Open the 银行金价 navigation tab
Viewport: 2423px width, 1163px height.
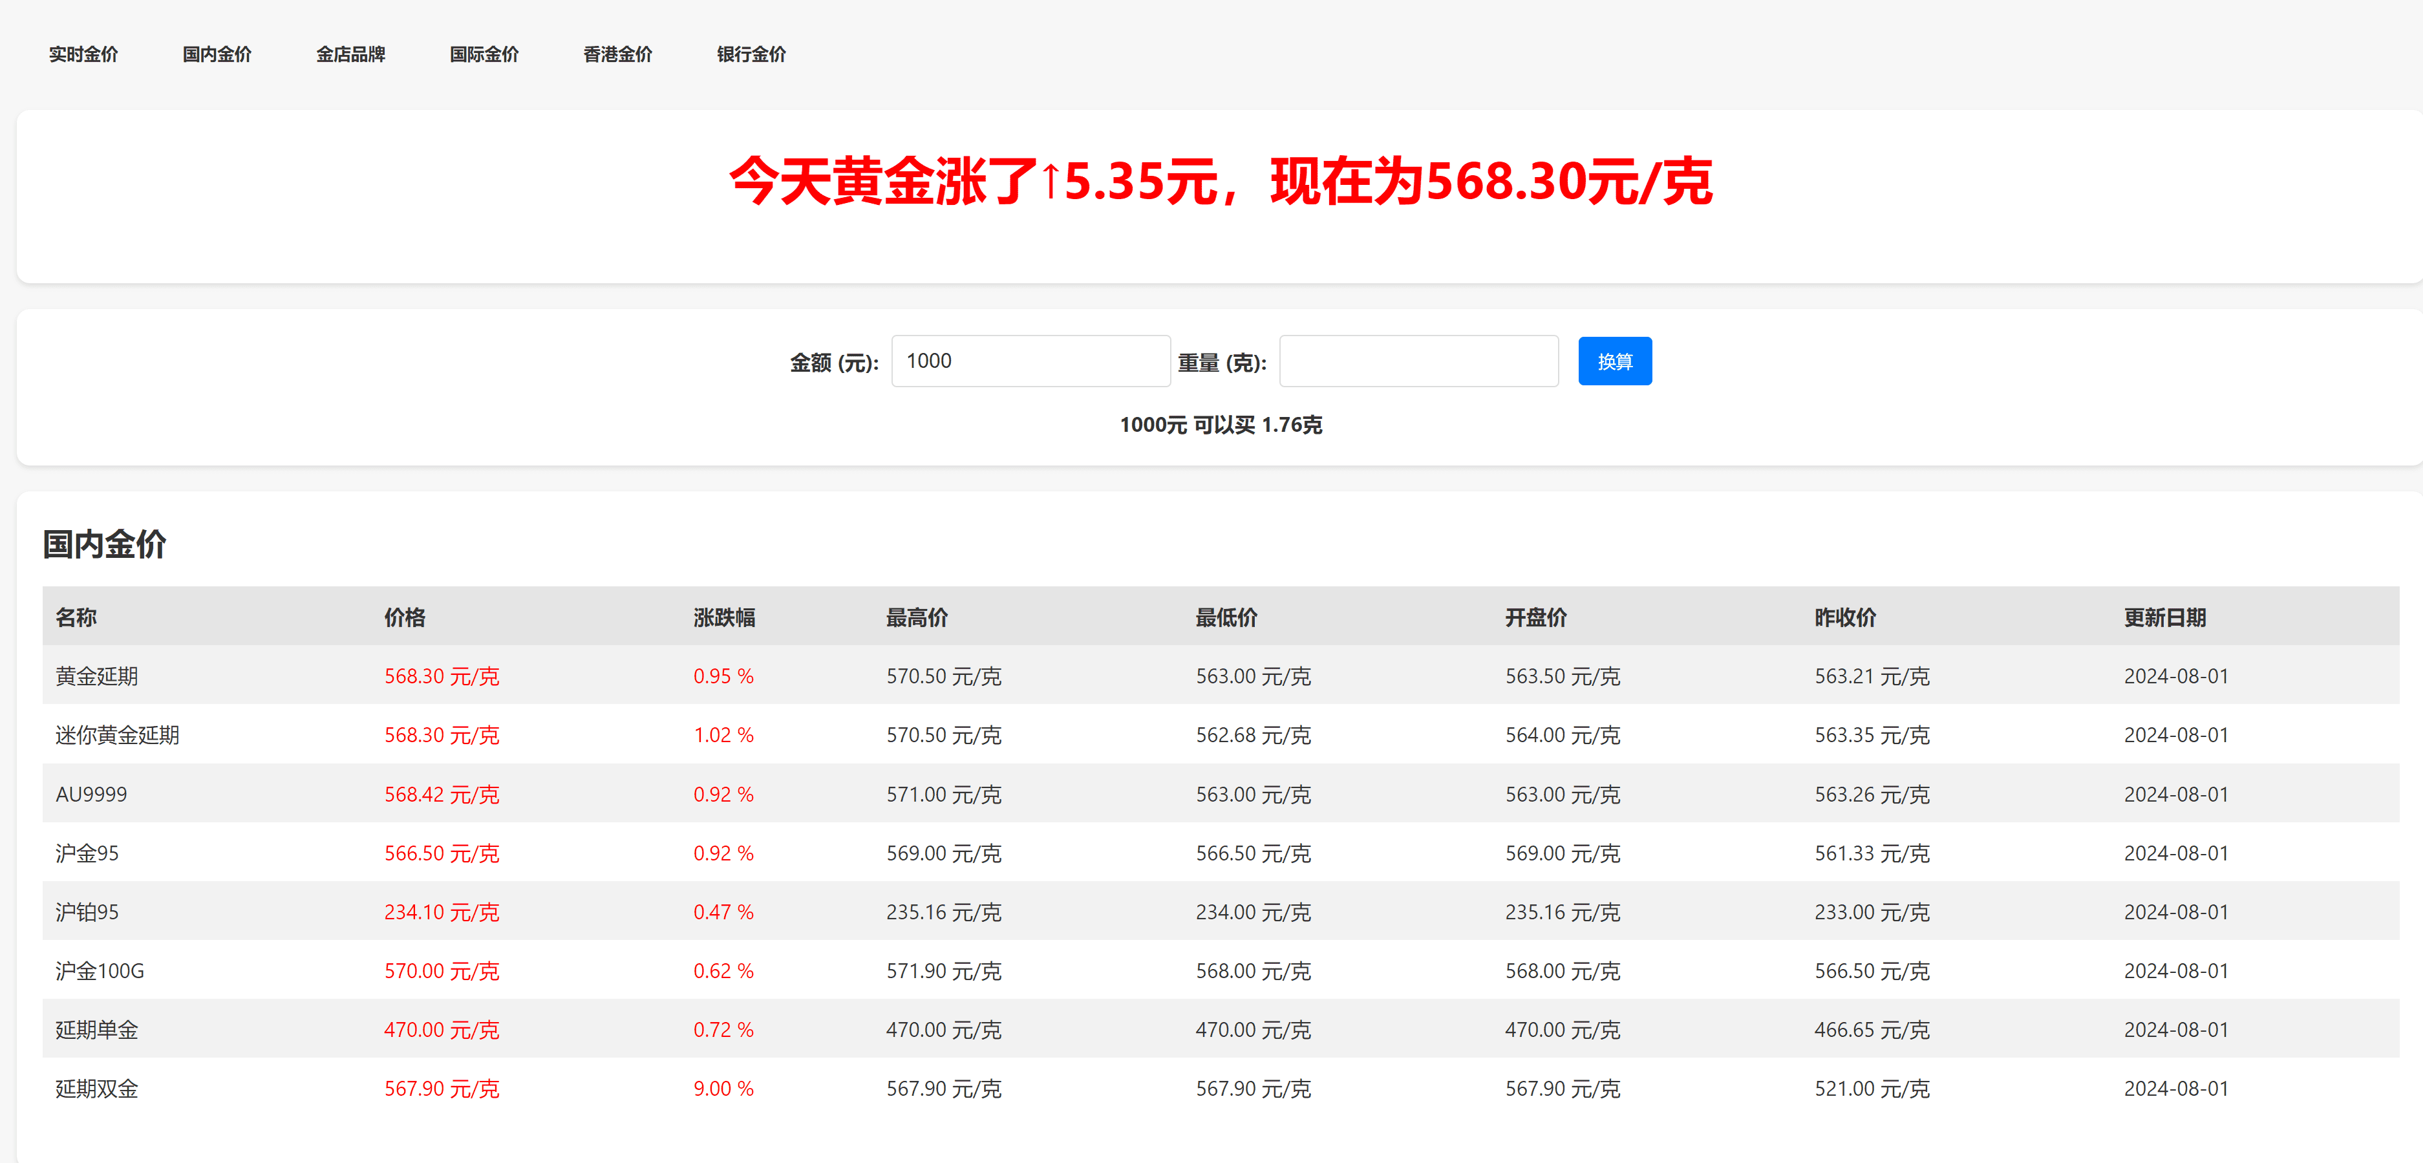click(x=751, y=54)
